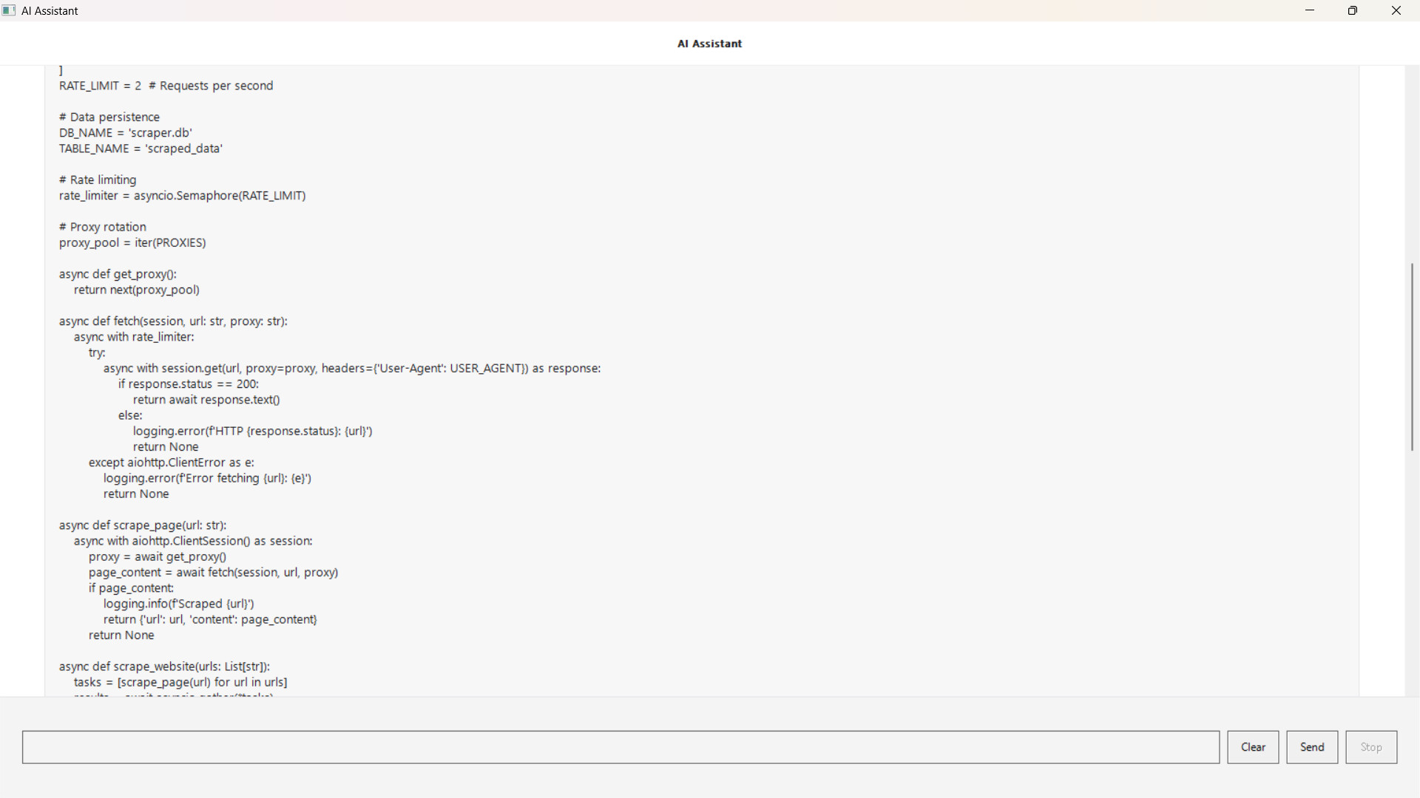This screenshot has height=798, width=1420.
Task: Select the fetch function definition line
Action: [x=173, y=321]
